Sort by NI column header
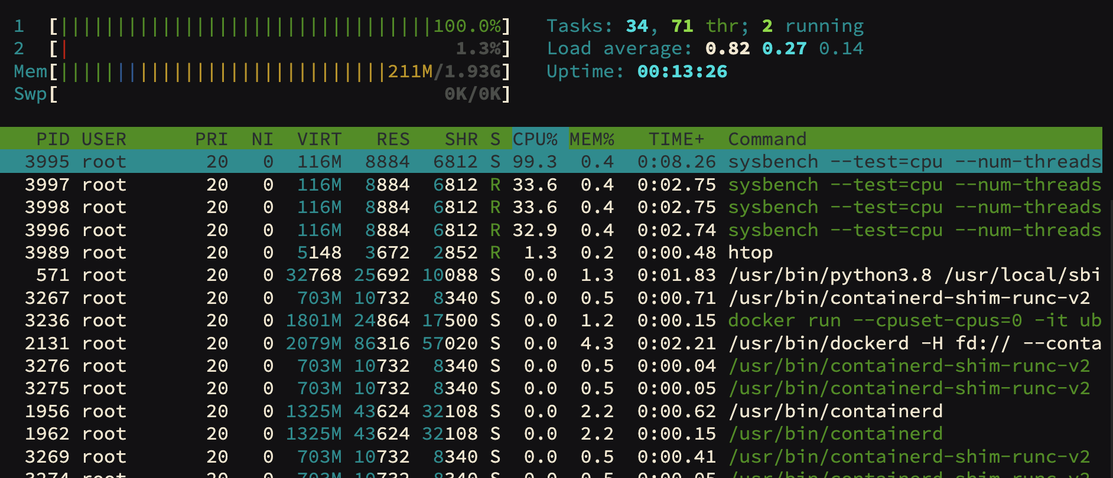 click(262, 139)
